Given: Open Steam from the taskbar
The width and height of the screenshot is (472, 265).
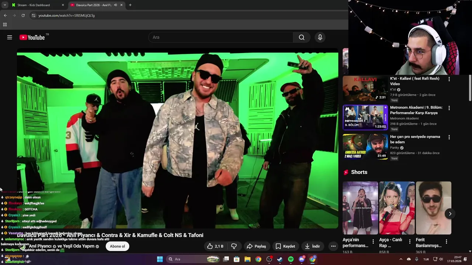Looking at the screenshot, I should (x=280, y=259).
